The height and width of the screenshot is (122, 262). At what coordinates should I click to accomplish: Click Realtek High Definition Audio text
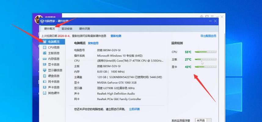point(116,94)
